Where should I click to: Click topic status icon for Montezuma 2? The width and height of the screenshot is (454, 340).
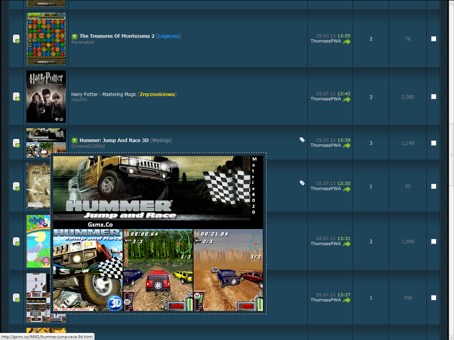point(16,39)
